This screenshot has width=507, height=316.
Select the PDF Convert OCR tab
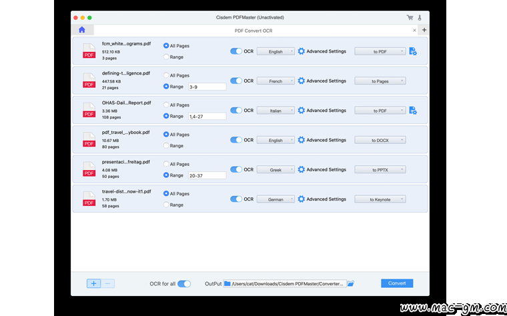[253, 31]
